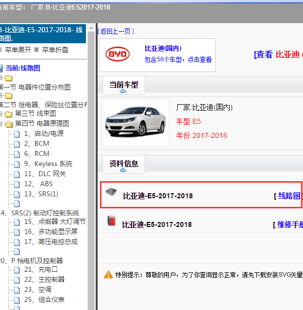
Task: Click the 第一节 电器件位置分布图 label
Action: 35,87
